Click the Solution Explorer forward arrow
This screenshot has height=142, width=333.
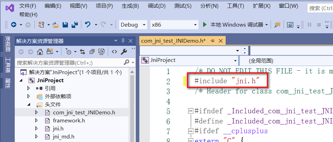pyautogui.click(x=31, y=51)
